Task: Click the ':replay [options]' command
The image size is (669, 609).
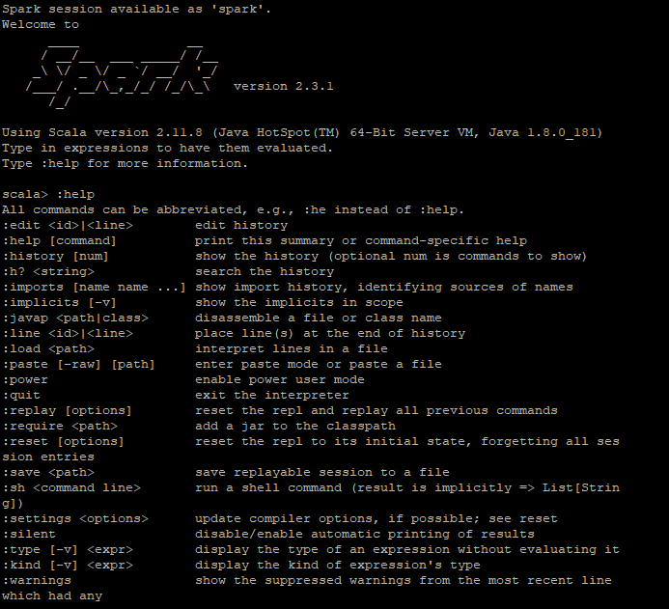Action: point(67,411)
